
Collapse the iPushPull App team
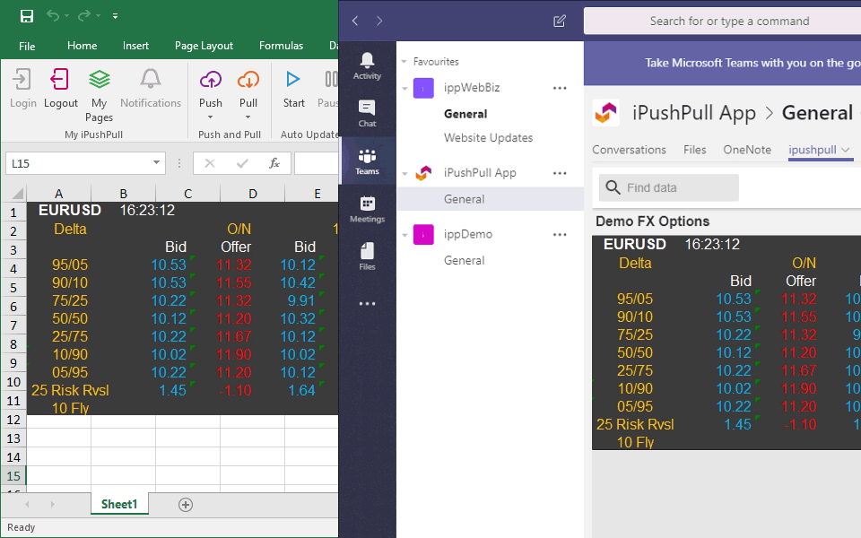pos(404,173)
